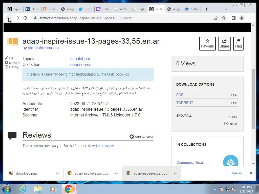Switch to the Google arabic tab
The width and height of the screenshot is (259, 194).
tap(121, 9)
